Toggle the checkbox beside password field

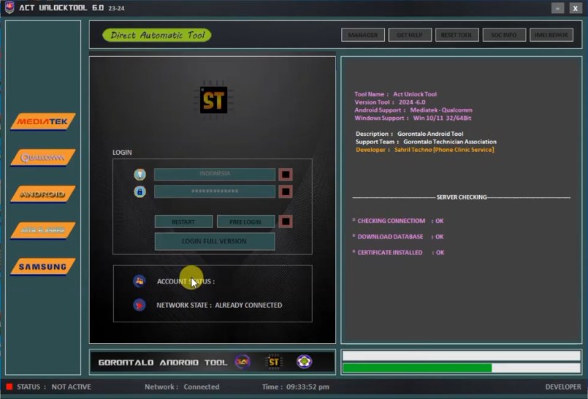pyautogui.click(x=286, y=191)
